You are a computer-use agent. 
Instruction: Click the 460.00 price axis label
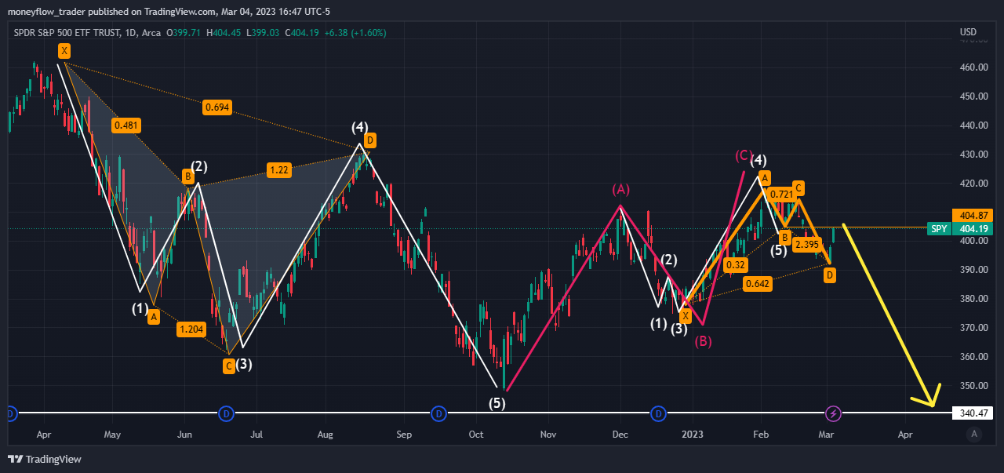973,67
